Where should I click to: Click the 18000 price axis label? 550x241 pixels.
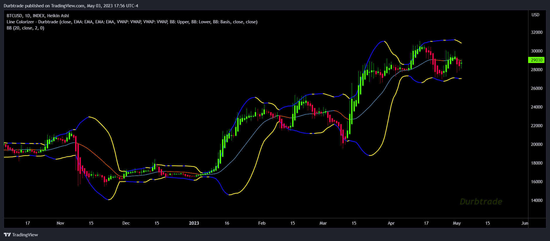[x=537, y=163]
